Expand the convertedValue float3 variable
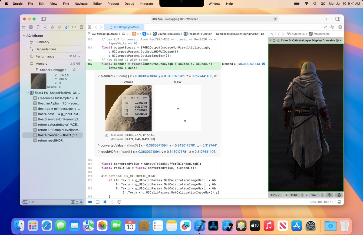The height and width of the screenshot is (235, 363). pos(98,145)
